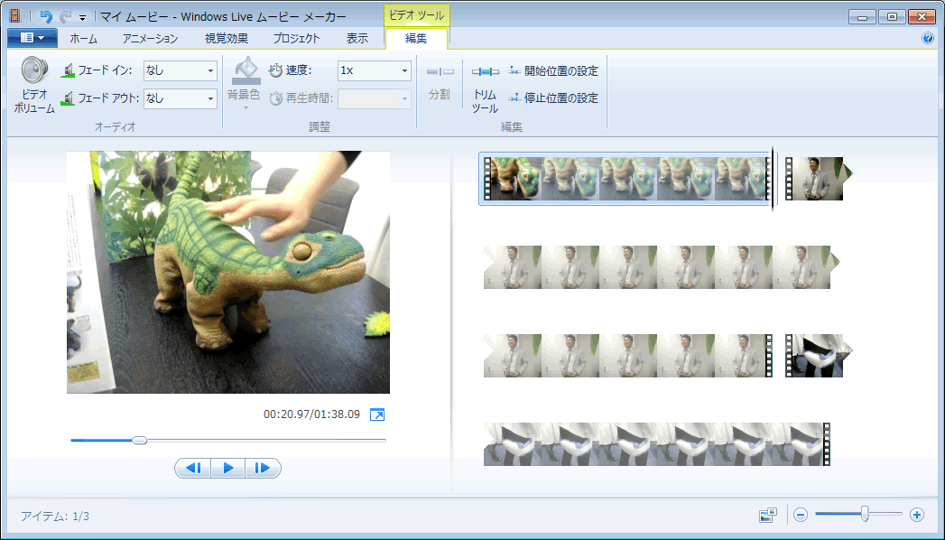The height and width of the screenshot is (540, 945).
Task: Select the man in suit clip thumbnail
Action: pyautogui.click(x=815, y=179)
